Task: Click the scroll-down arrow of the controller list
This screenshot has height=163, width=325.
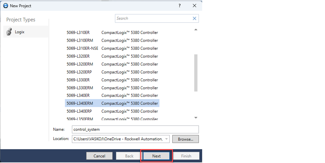Action: pos(196,118)
